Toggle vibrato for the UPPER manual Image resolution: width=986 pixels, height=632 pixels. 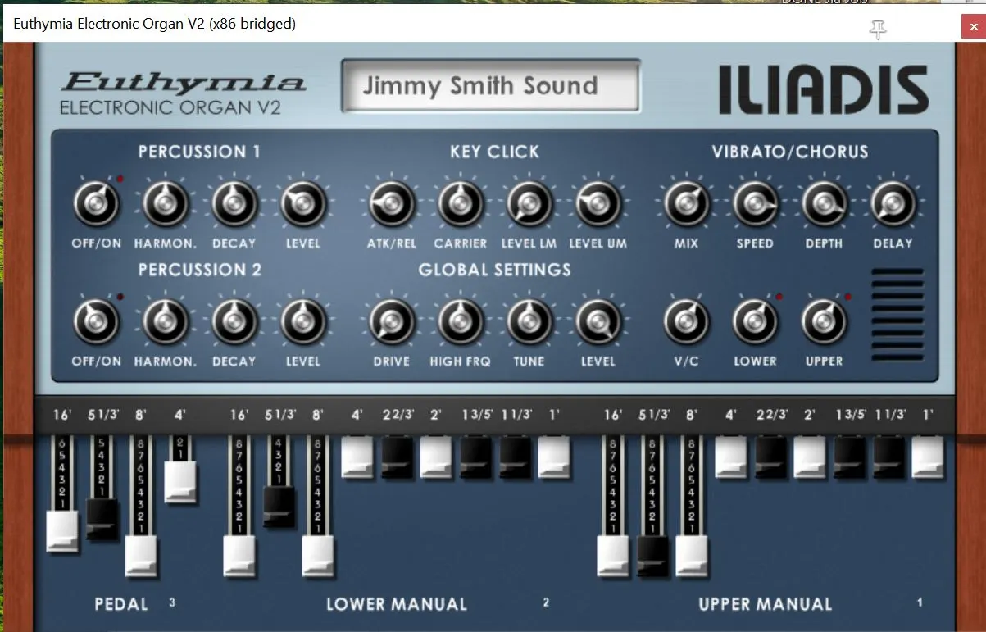pyautogui.click(x=824, y=321)
